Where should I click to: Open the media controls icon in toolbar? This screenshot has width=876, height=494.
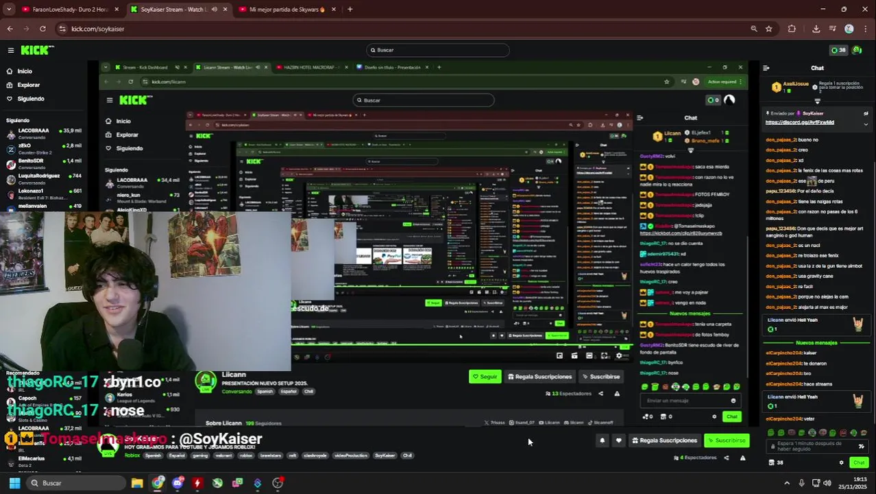point(833,29)
